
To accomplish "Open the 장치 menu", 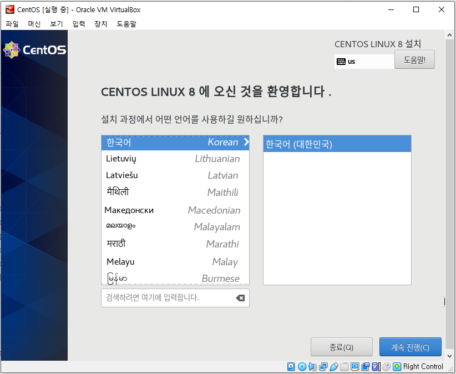I will [101, 24].
